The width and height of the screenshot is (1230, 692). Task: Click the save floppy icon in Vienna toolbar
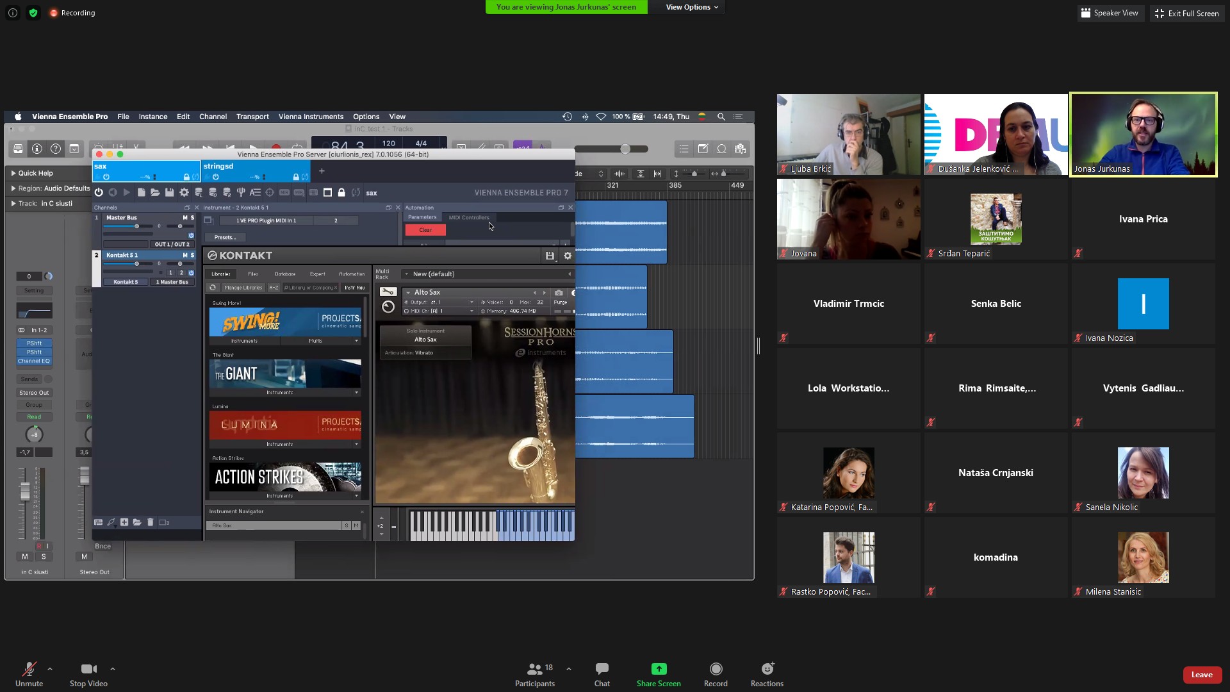click(169, 192)
